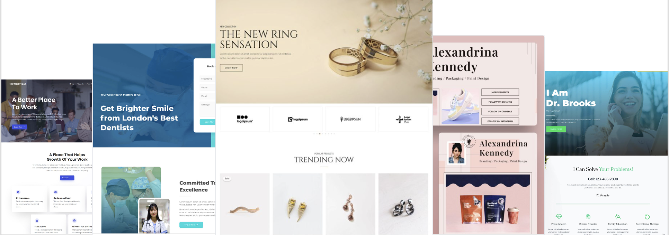Click the Full Kitchen icon
The height and width of the screenshot is (235, 669).
pyautogui.click(x=37, y=220)
